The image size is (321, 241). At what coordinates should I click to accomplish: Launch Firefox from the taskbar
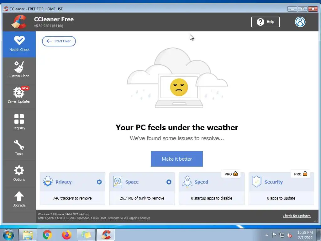coord(67,235)
